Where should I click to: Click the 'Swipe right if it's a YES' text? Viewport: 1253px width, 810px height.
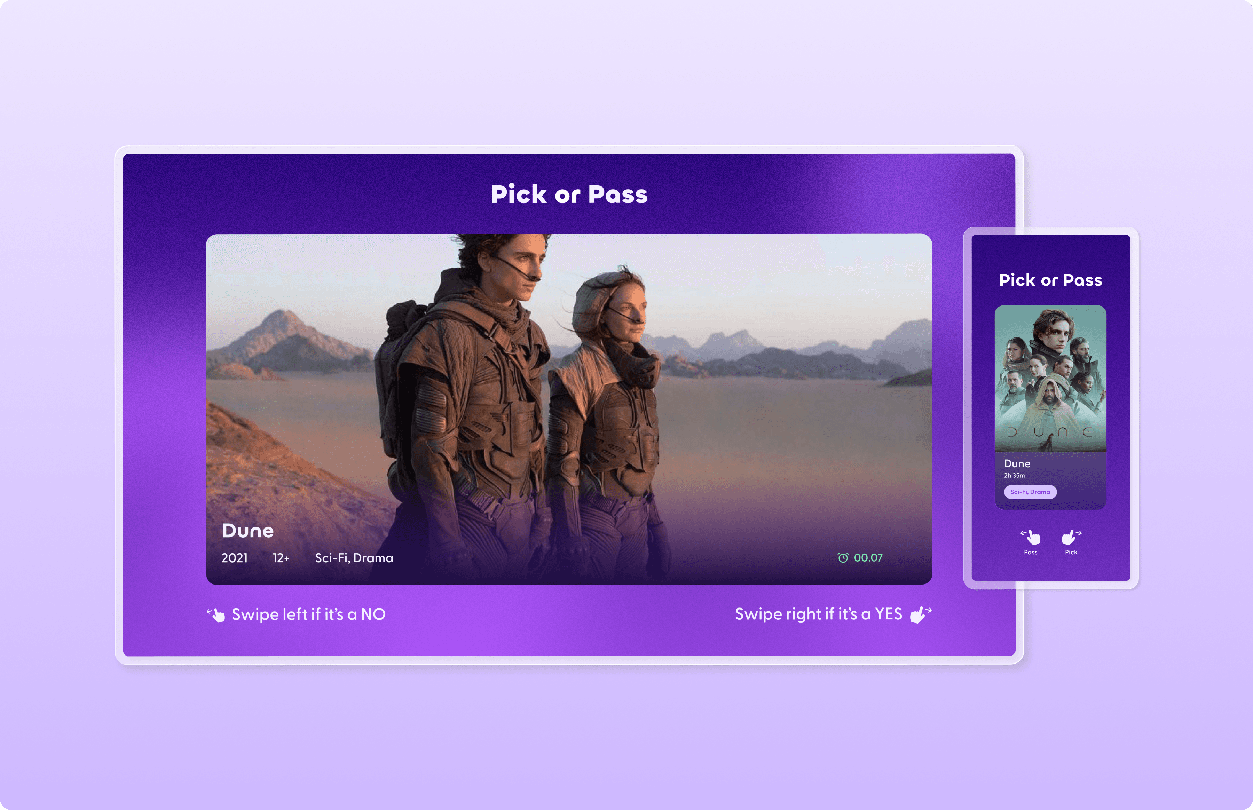pyautogui.click(x=819, y=614)
